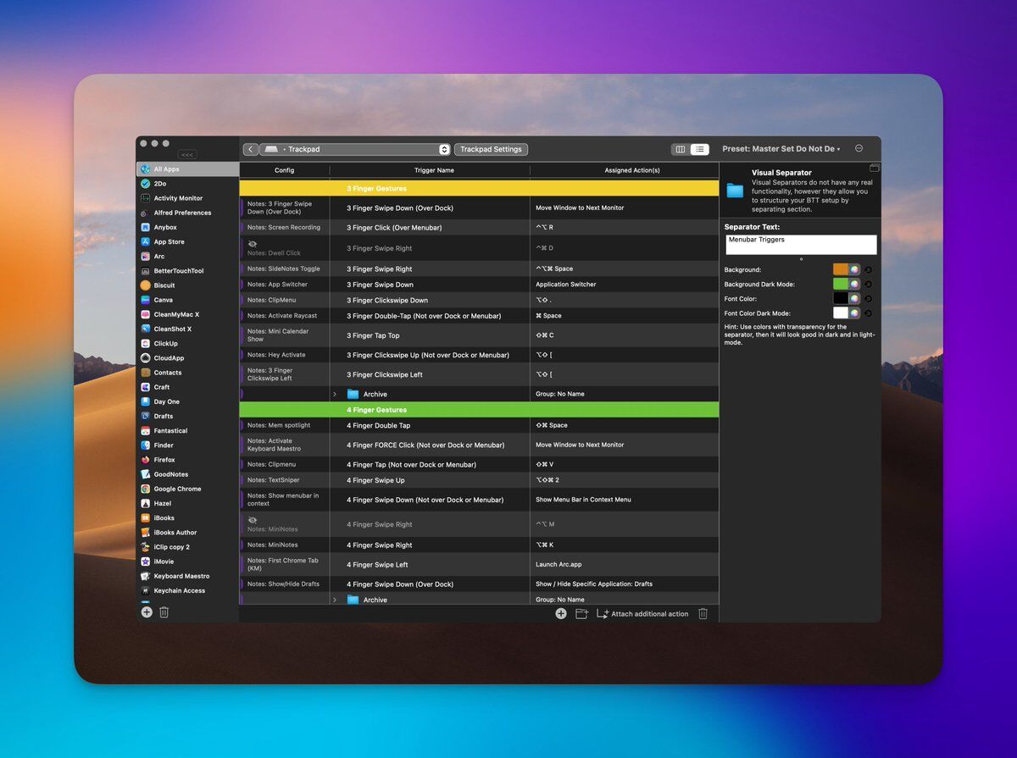Image resolution: width=1017 pixels, height=758 pixels.
Task: Select the iMovie app icon
Action: click(146, 562)
